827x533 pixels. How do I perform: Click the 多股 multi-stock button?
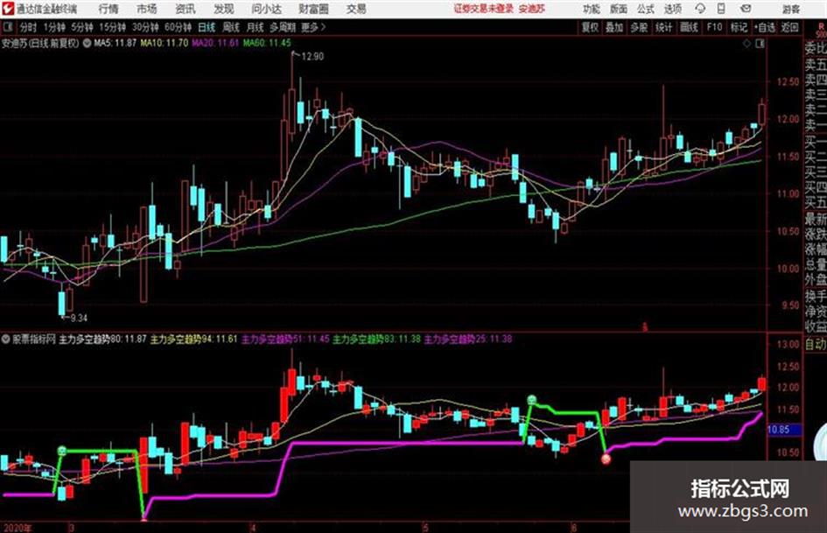pos(639,27)
